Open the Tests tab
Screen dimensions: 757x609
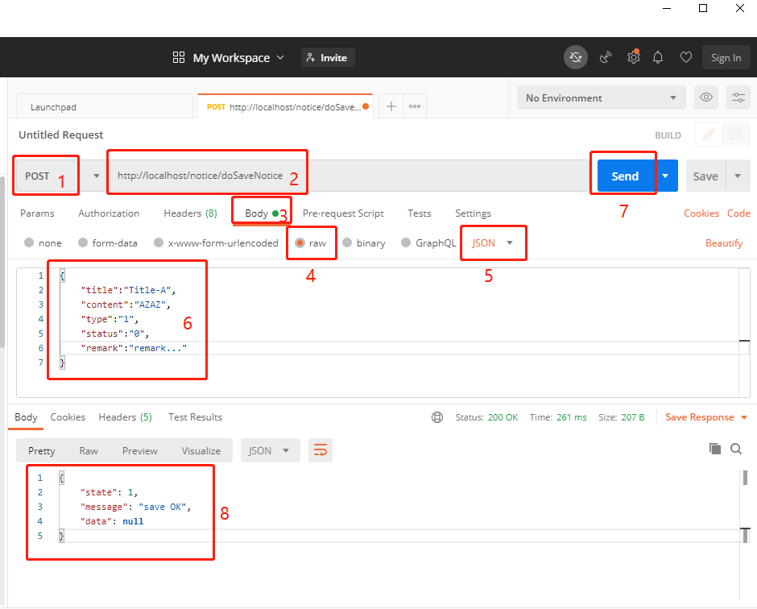pyautogui.click(x=419, y=213)
